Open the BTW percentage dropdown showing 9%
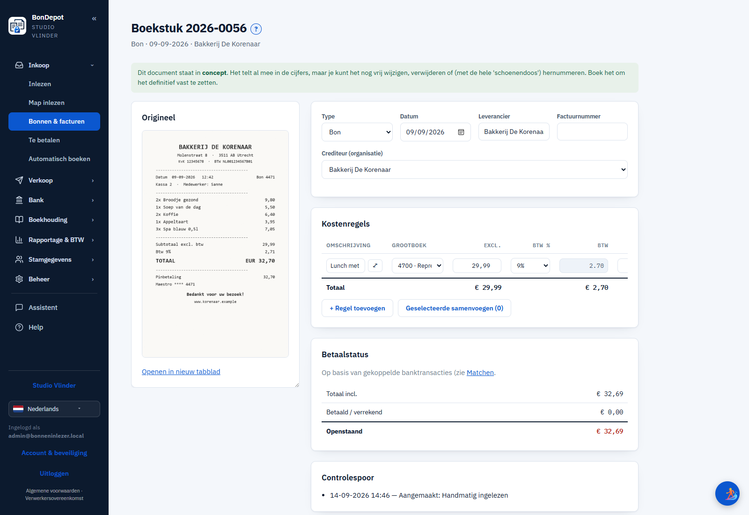This screenshot has height=515, width=749. click(530, 265)
